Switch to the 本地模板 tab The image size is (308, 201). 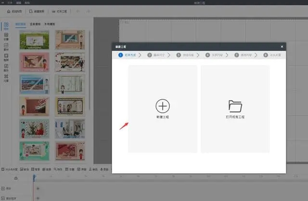(50, 24)
